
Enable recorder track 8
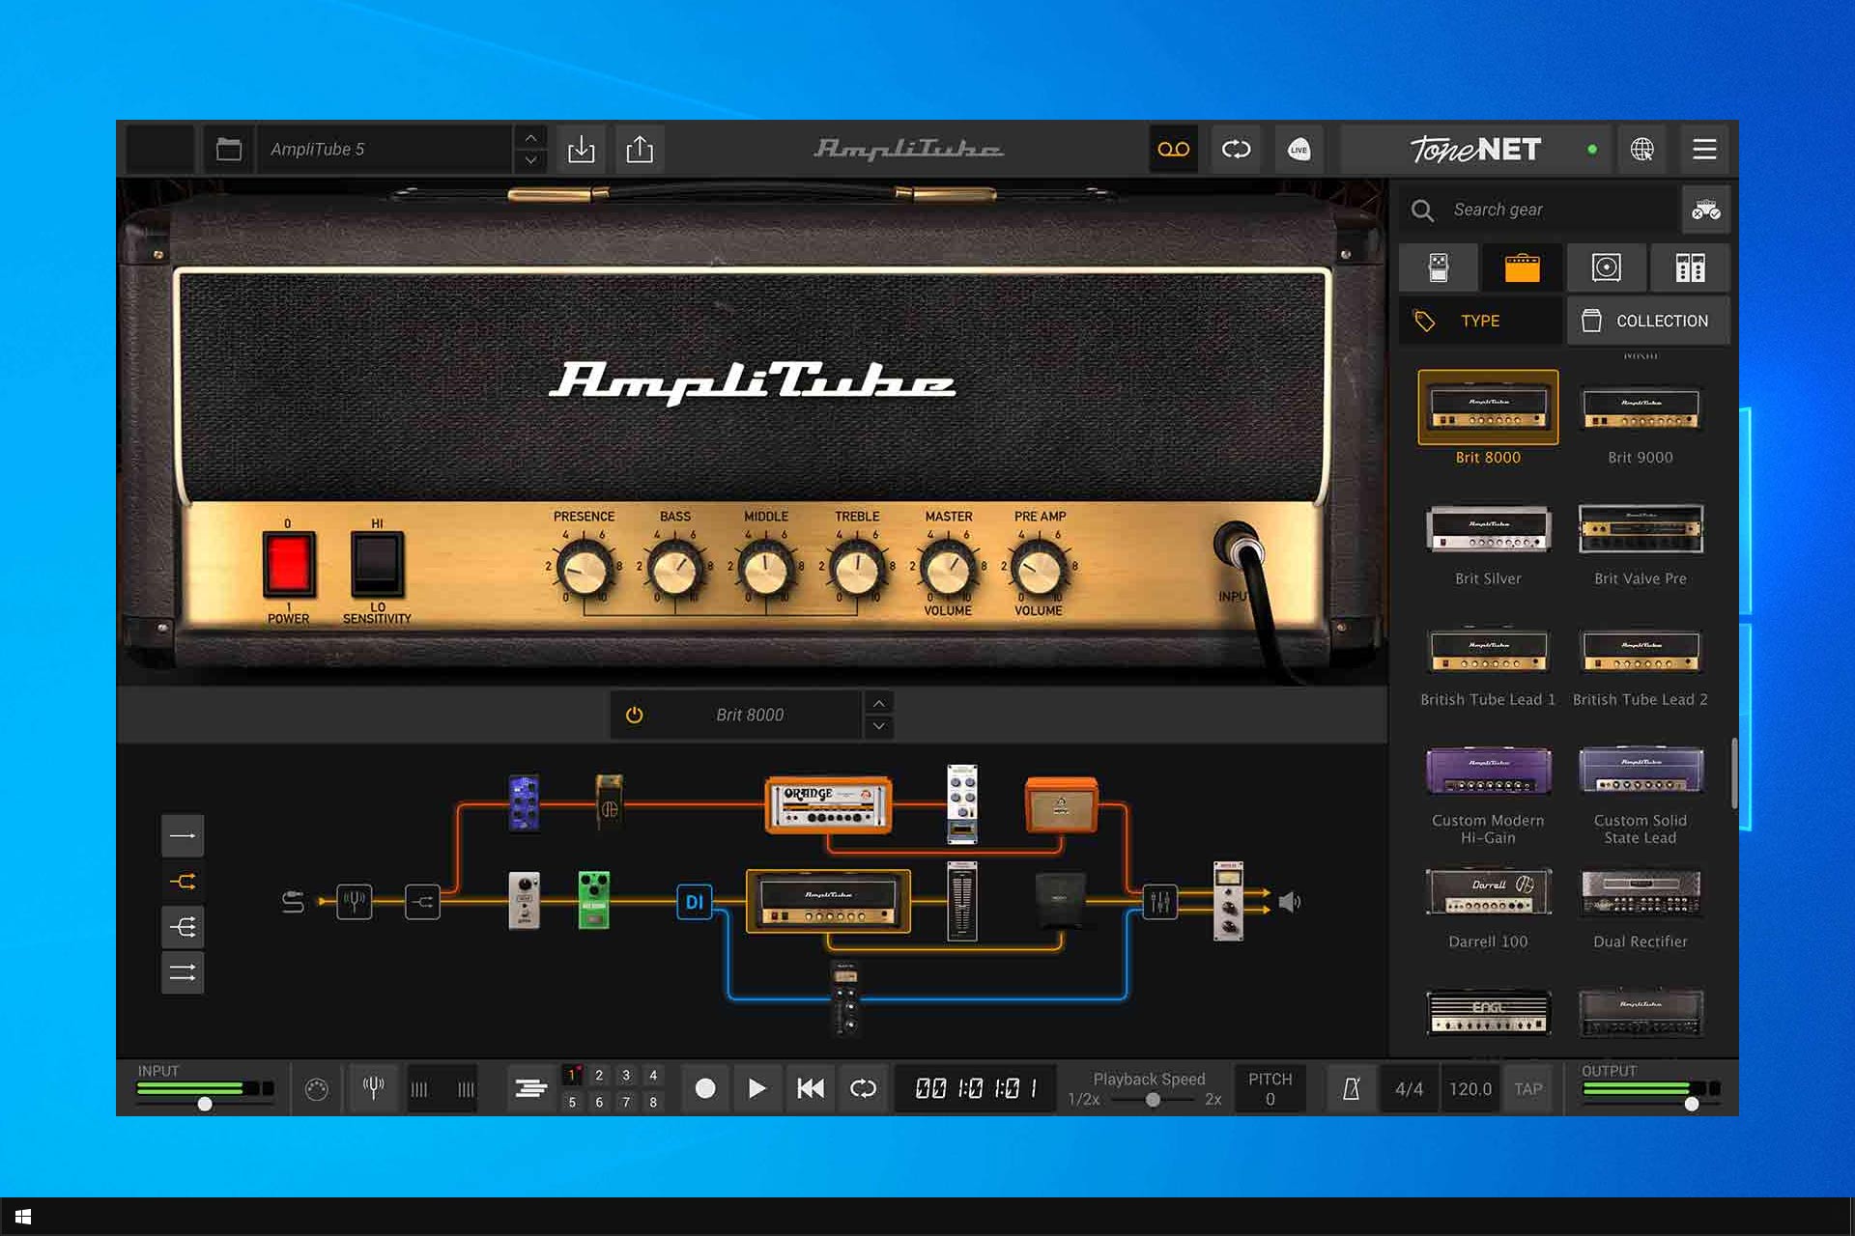coord(653,1102)
